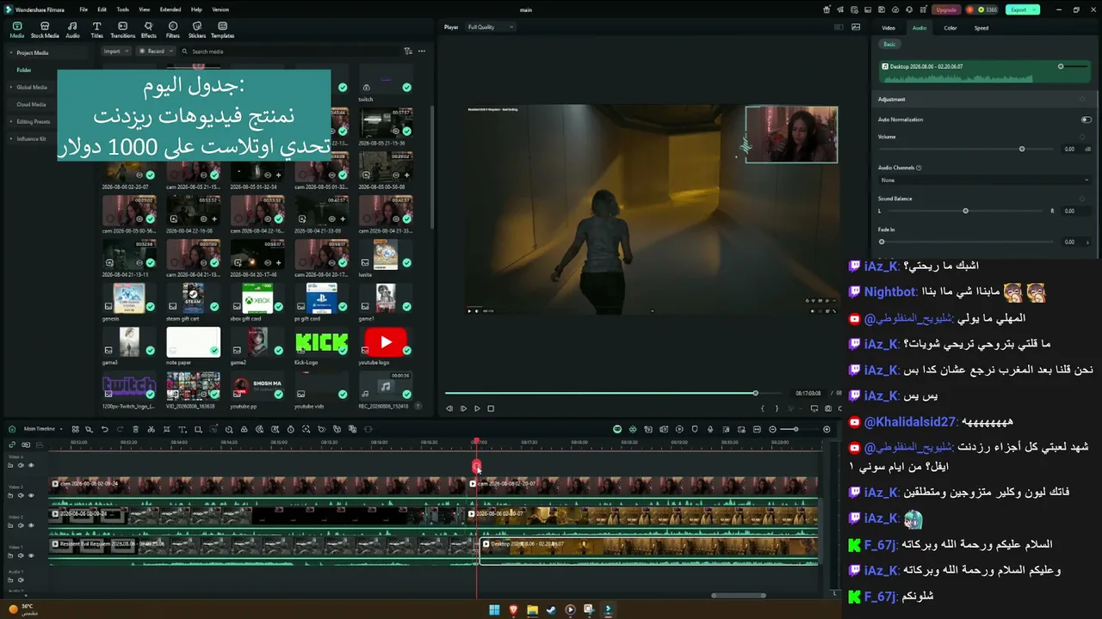This screenshot has height=619, width=1102.
Task: Expand the Project Media tree
Action: click(11, 52)
